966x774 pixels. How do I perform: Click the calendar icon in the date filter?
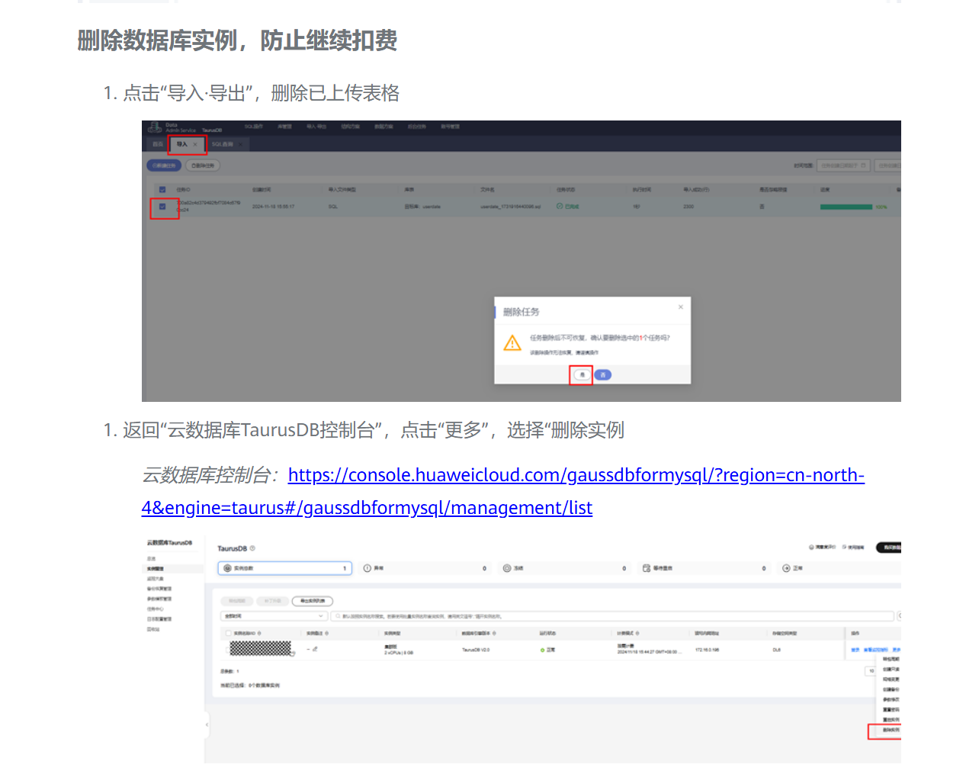coord(863,165)
